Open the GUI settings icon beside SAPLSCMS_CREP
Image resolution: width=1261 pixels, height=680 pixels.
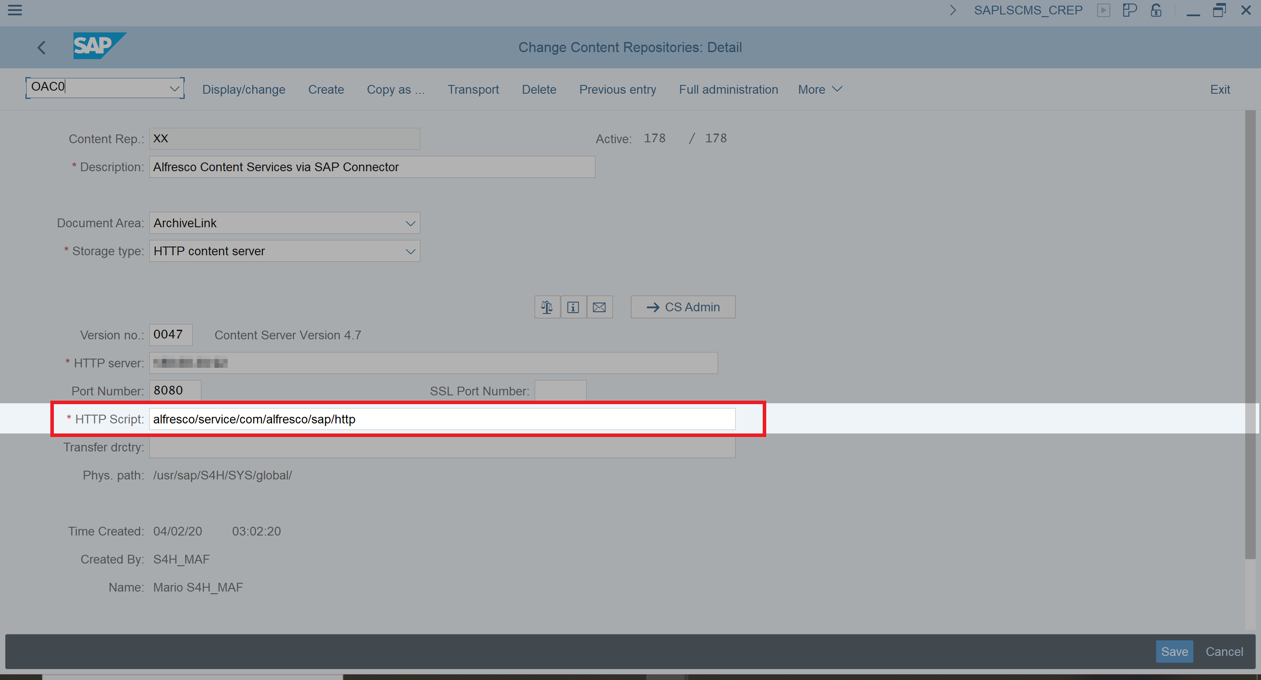pos(1130,10)
